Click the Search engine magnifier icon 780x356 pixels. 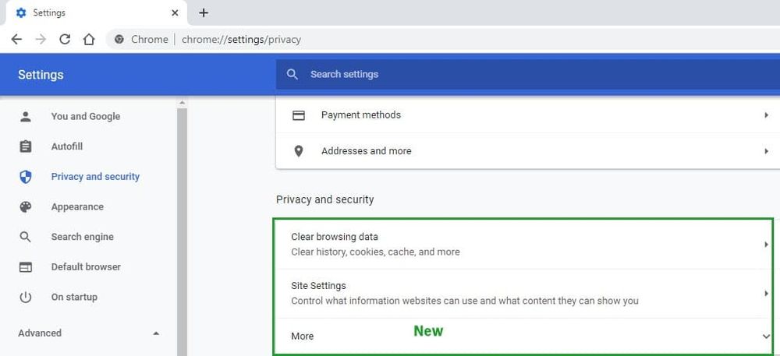click(26, 237)
